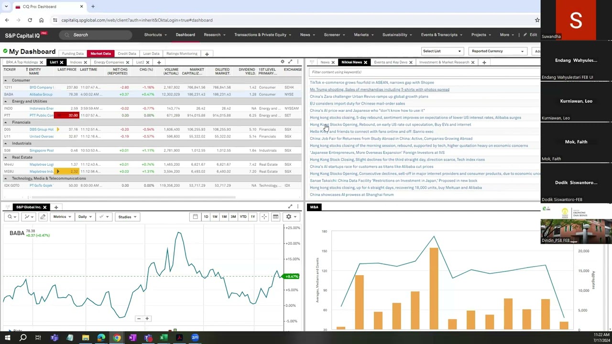The width and height of the screenshot is (612, 344).
Task: Open the chart type dropdown
Action: point(28,217)
